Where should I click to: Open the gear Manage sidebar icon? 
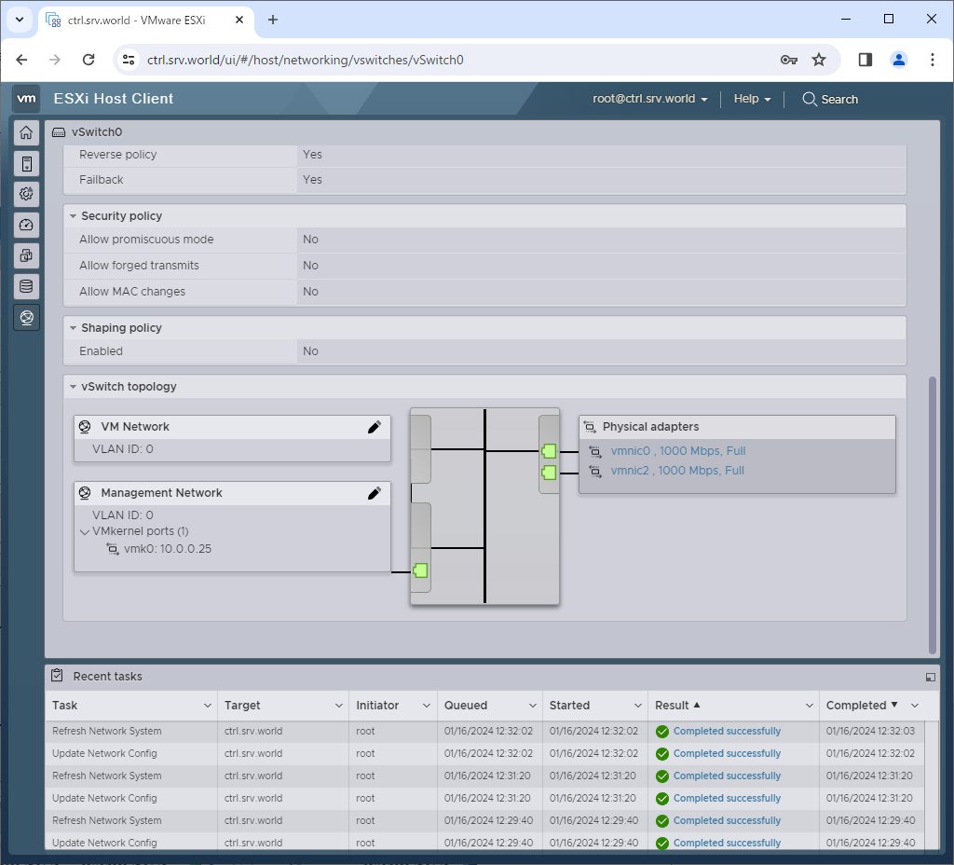[26, 194]
